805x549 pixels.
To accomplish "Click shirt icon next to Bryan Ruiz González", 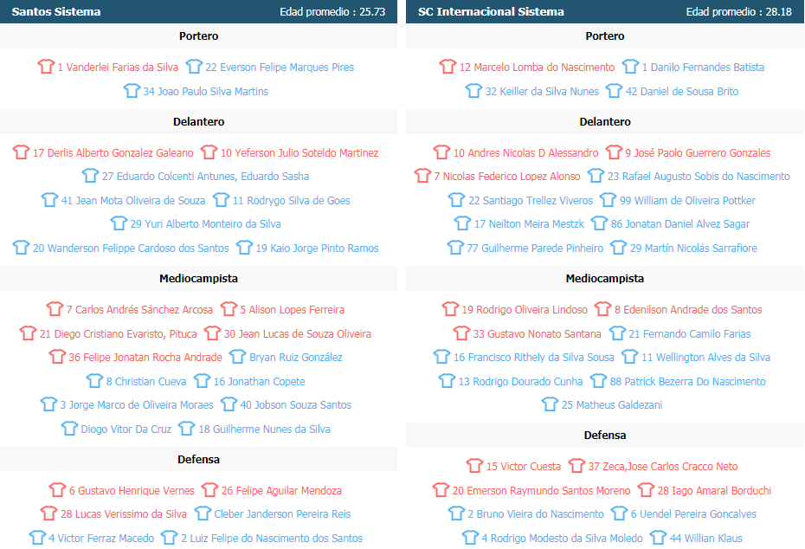I will click(238, 357).
